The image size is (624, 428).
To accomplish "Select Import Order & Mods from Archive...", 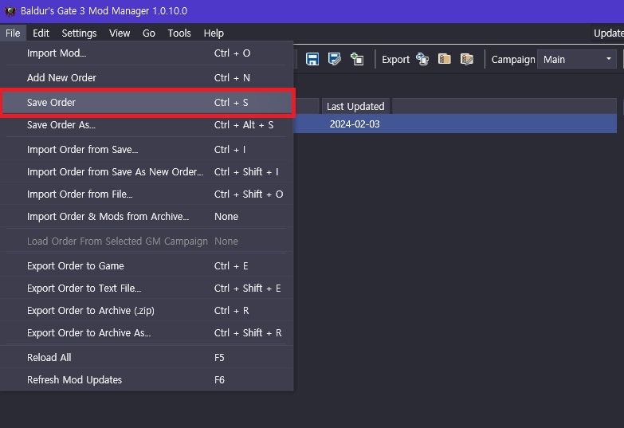I will click(x=147, y=216).
